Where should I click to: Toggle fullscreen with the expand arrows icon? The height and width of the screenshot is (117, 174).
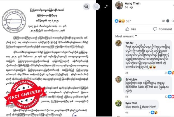click(x=106, y=7)
